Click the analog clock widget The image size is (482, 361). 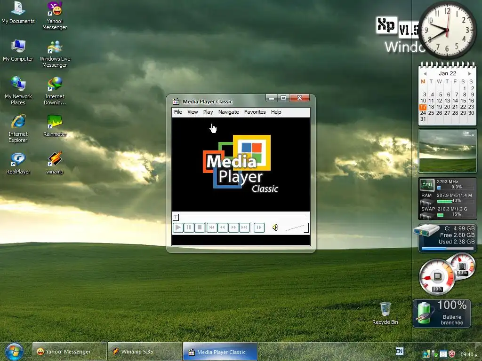[x=447, y=30]
